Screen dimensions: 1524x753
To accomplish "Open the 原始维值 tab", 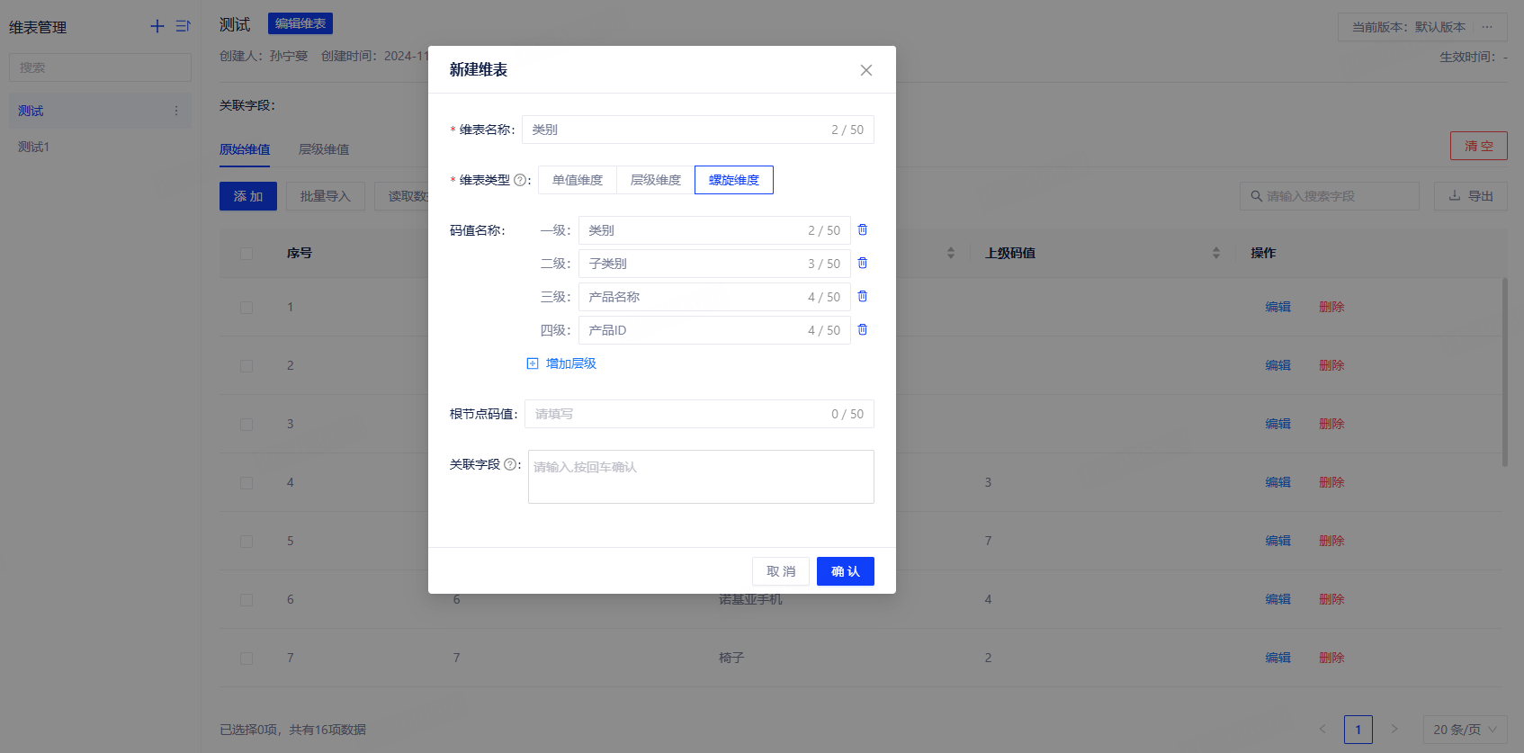I will [245, 149].
